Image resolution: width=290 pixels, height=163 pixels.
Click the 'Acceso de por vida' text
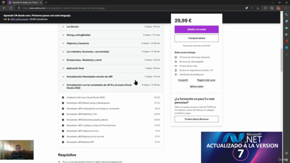pos(188,66)
